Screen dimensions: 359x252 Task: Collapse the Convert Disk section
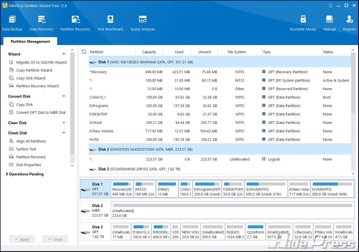click(64, 96)
